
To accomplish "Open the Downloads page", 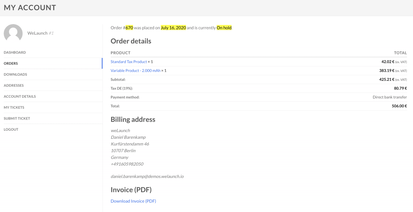I will (15, 74).
